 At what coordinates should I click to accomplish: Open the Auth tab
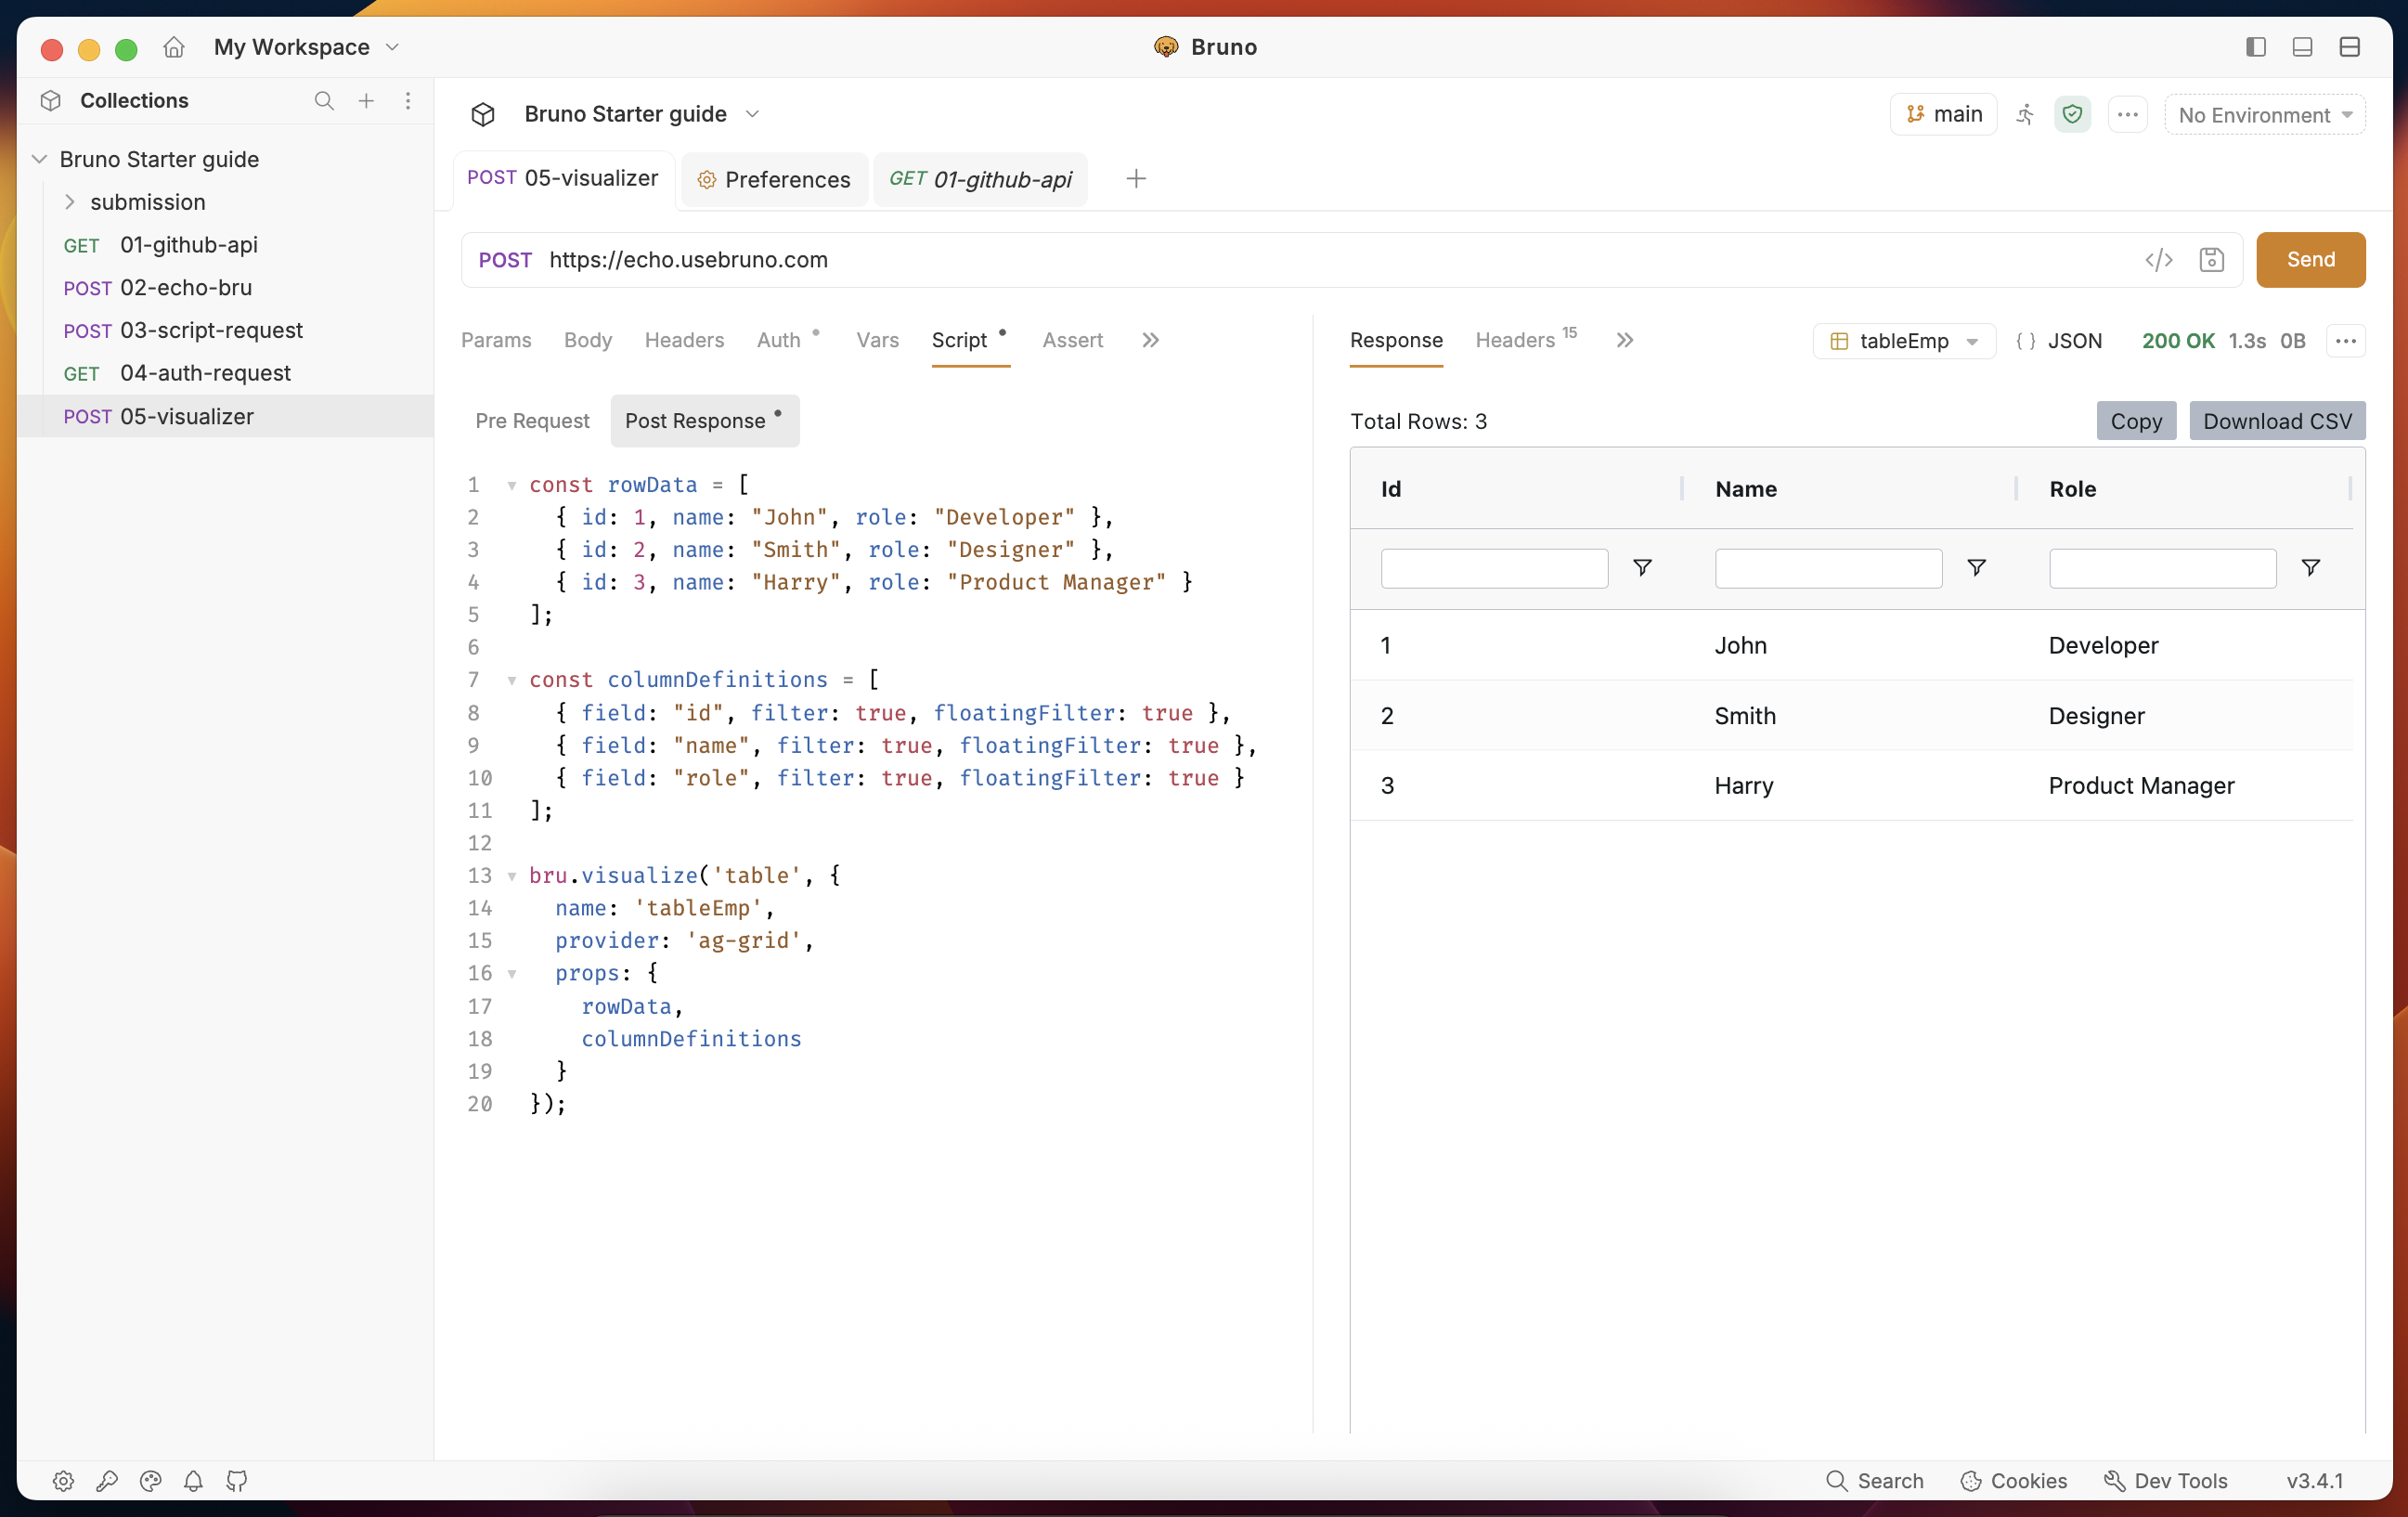[779, 341]
